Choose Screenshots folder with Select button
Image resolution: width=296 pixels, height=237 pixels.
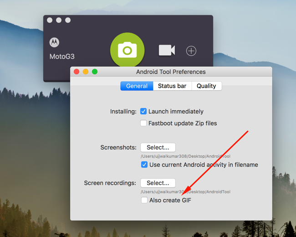pyautogui.click(x=158, y=147)
